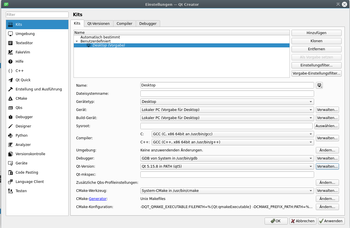
Task: Open the CMake settings category
Action: (21, 99)
